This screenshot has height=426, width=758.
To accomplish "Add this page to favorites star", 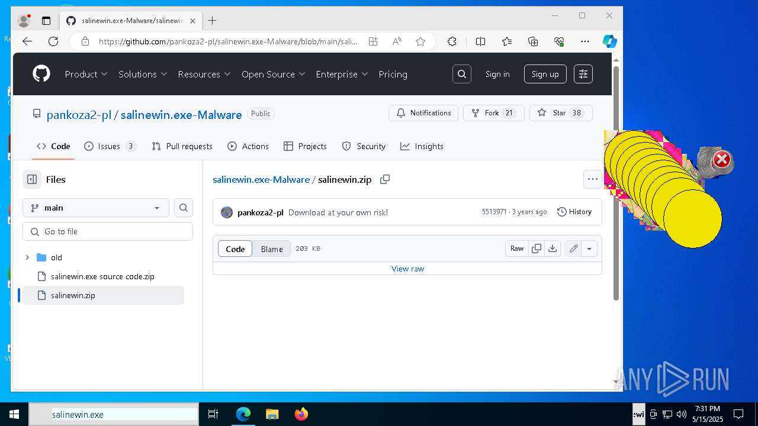I will (x=420, y=41).
